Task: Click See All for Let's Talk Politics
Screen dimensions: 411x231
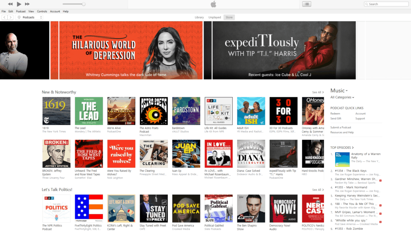Action: (x=318, y=190)
